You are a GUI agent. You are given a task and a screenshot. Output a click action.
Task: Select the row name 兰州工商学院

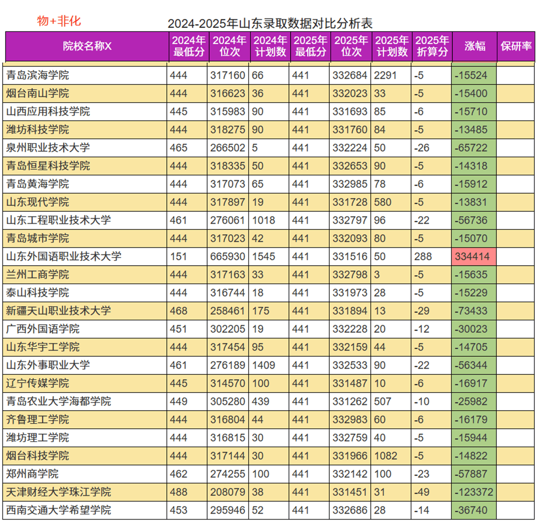[38, 274]
